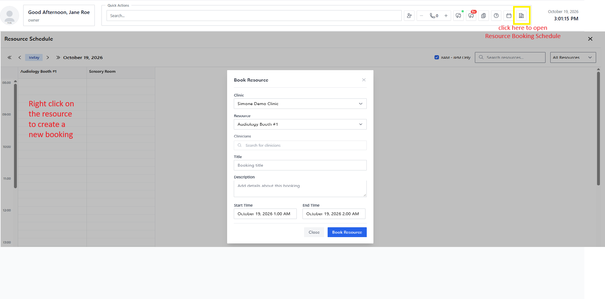This screenshot has height=299, width=605.
Task: Click the Search for clinicians field
Action: pyautogui.click(x=300, y=145)
